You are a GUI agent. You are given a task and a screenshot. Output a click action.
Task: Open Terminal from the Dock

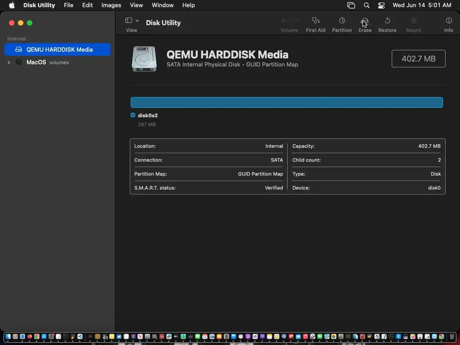(x=66, y=336)
